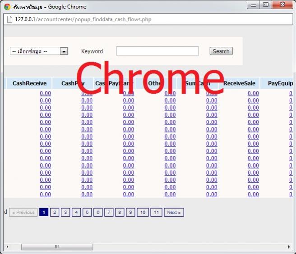Click the CashReceive column header
The width and height of the screenshot is (296, 254).
tap(29, 83)
